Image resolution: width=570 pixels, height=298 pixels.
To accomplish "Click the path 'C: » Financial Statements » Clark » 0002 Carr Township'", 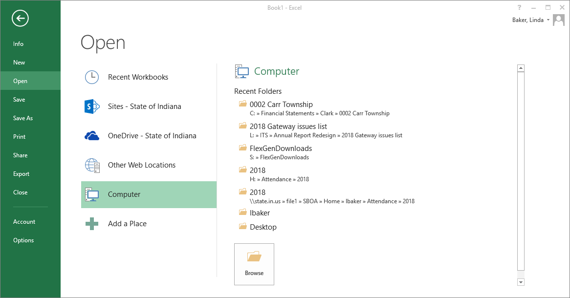I will (x=320, y=113).
